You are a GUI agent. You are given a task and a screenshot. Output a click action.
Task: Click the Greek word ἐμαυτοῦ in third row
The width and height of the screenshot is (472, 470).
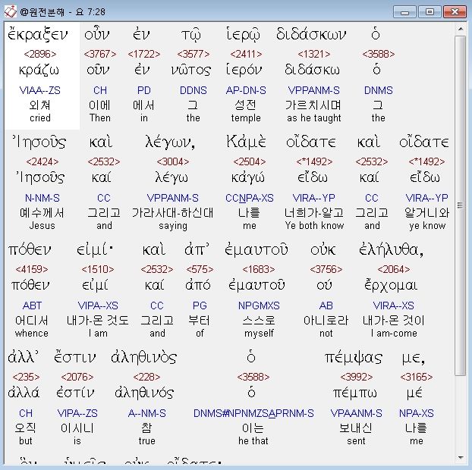click(256, 249)
